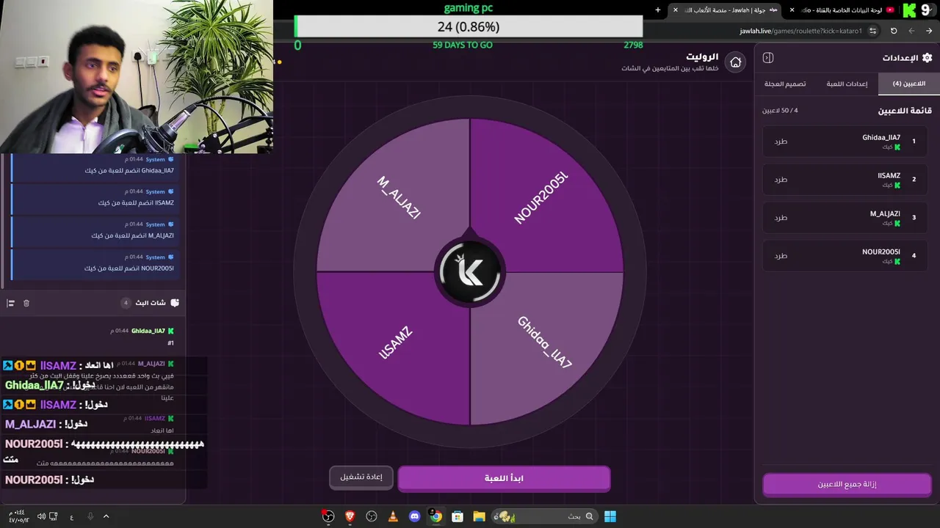Click the 59 DAYS TO GO label
The image size is (940, 528).
point(463,45)
